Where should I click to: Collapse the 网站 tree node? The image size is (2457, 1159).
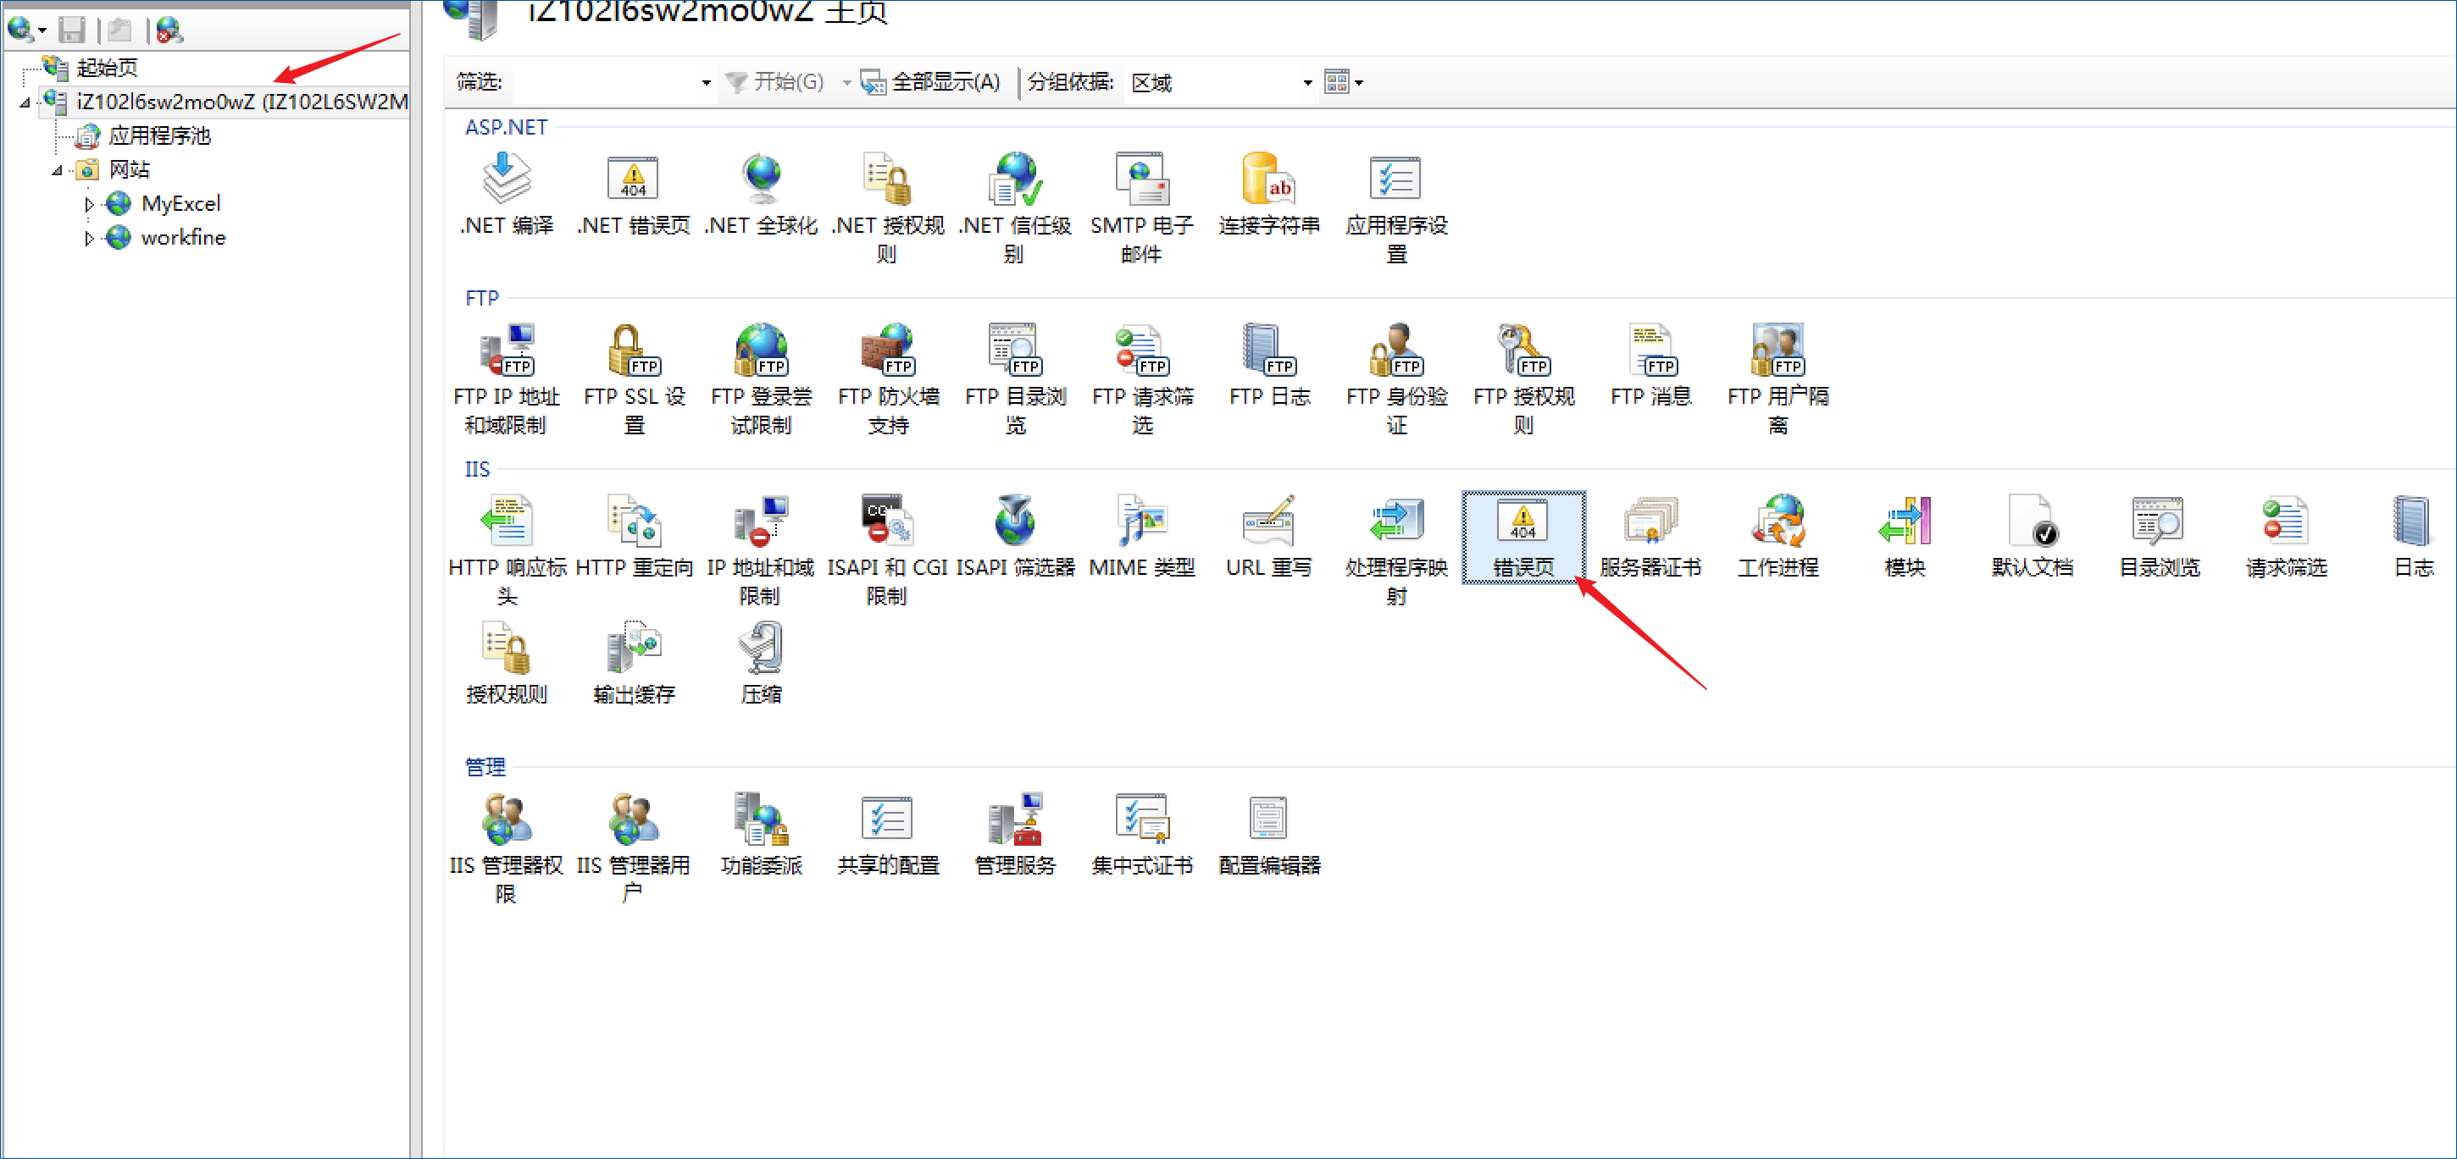pos(58,171)
